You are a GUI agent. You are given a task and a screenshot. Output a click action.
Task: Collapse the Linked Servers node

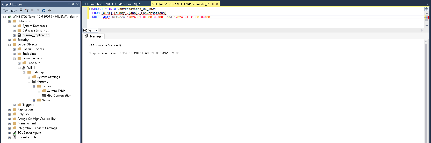[14, 59]
